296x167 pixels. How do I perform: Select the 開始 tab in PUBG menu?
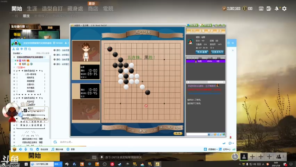coord(17,9)
